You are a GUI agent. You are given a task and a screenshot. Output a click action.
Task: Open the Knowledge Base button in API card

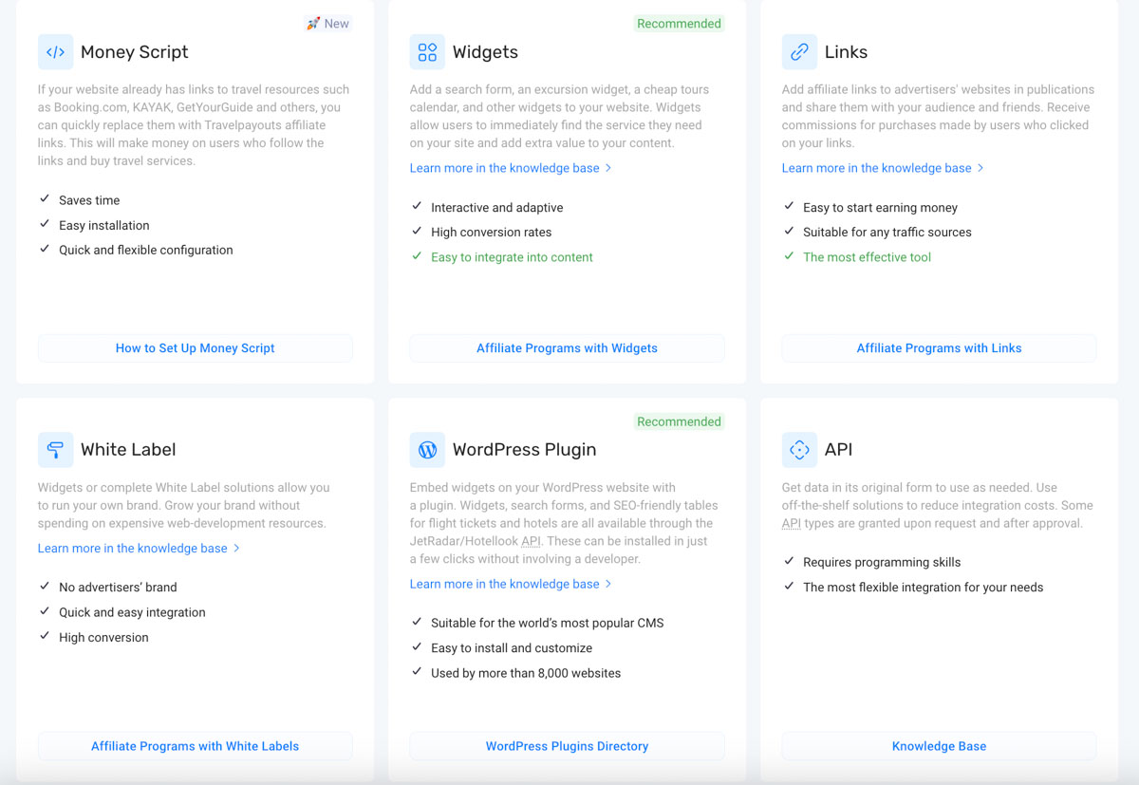click(939, 746)
